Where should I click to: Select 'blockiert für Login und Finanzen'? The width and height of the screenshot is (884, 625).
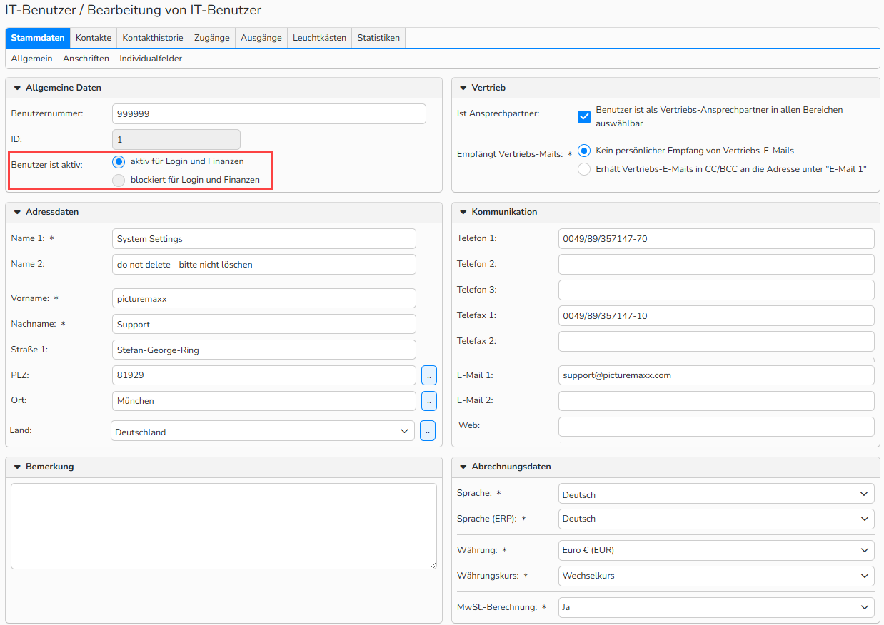pos(119,180)
